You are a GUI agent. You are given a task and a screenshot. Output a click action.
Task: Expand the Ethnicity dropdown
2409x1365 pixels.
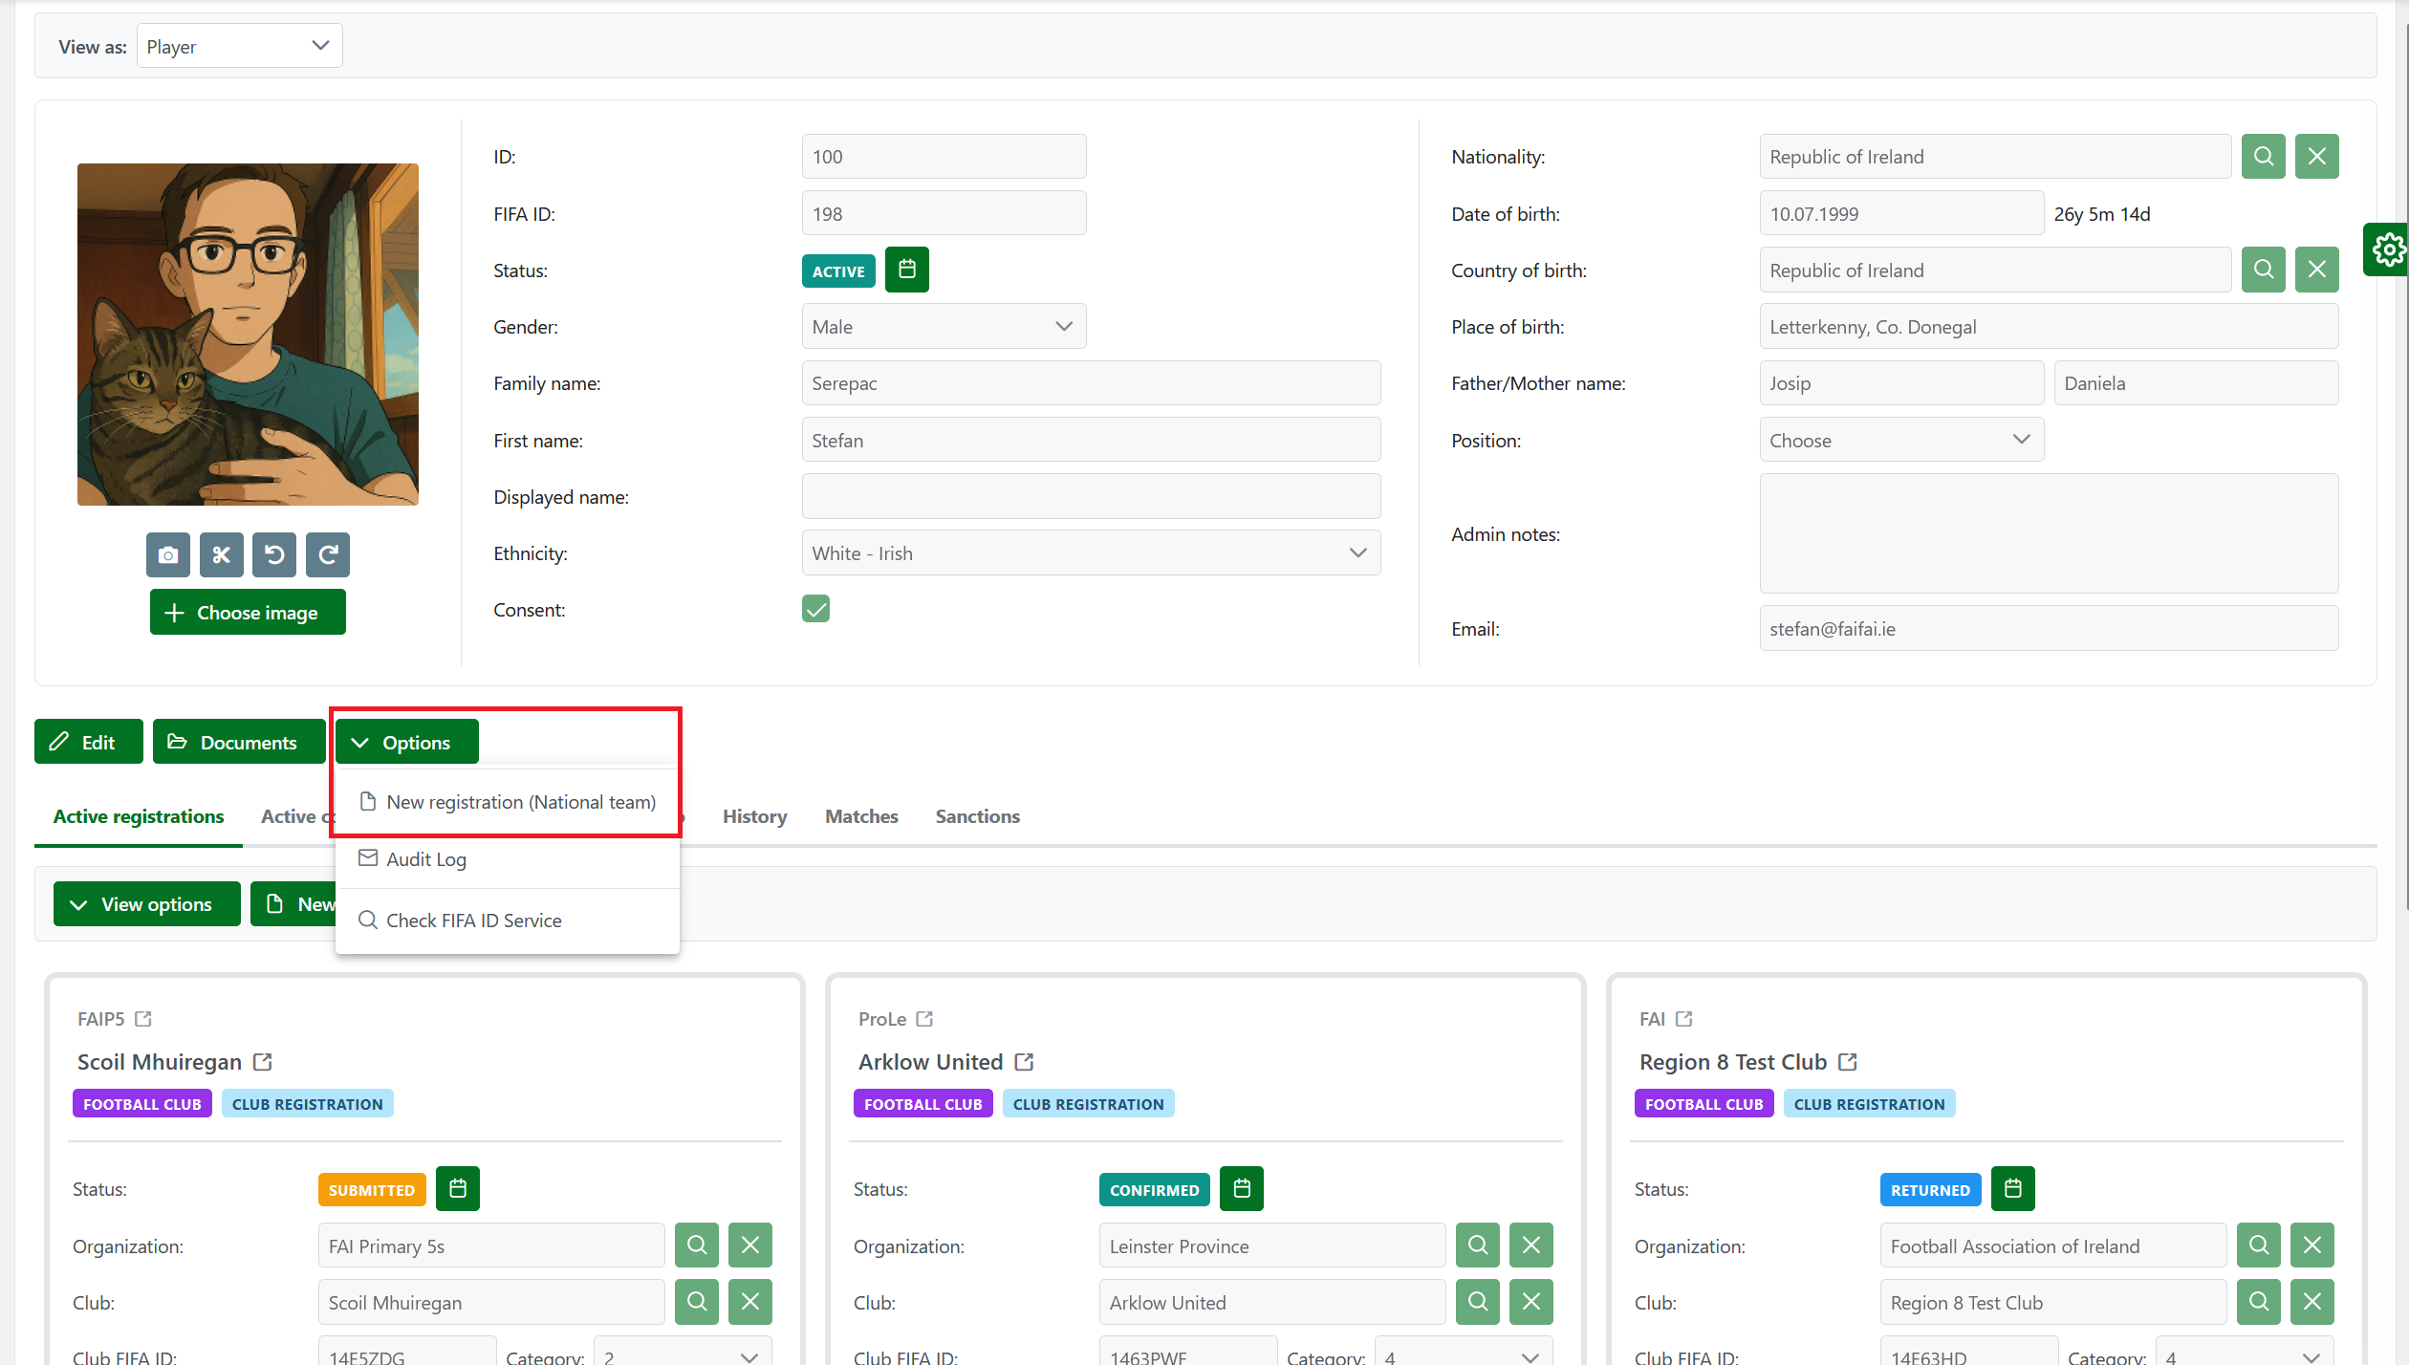pyautogui.click(x=1090, y=553)
